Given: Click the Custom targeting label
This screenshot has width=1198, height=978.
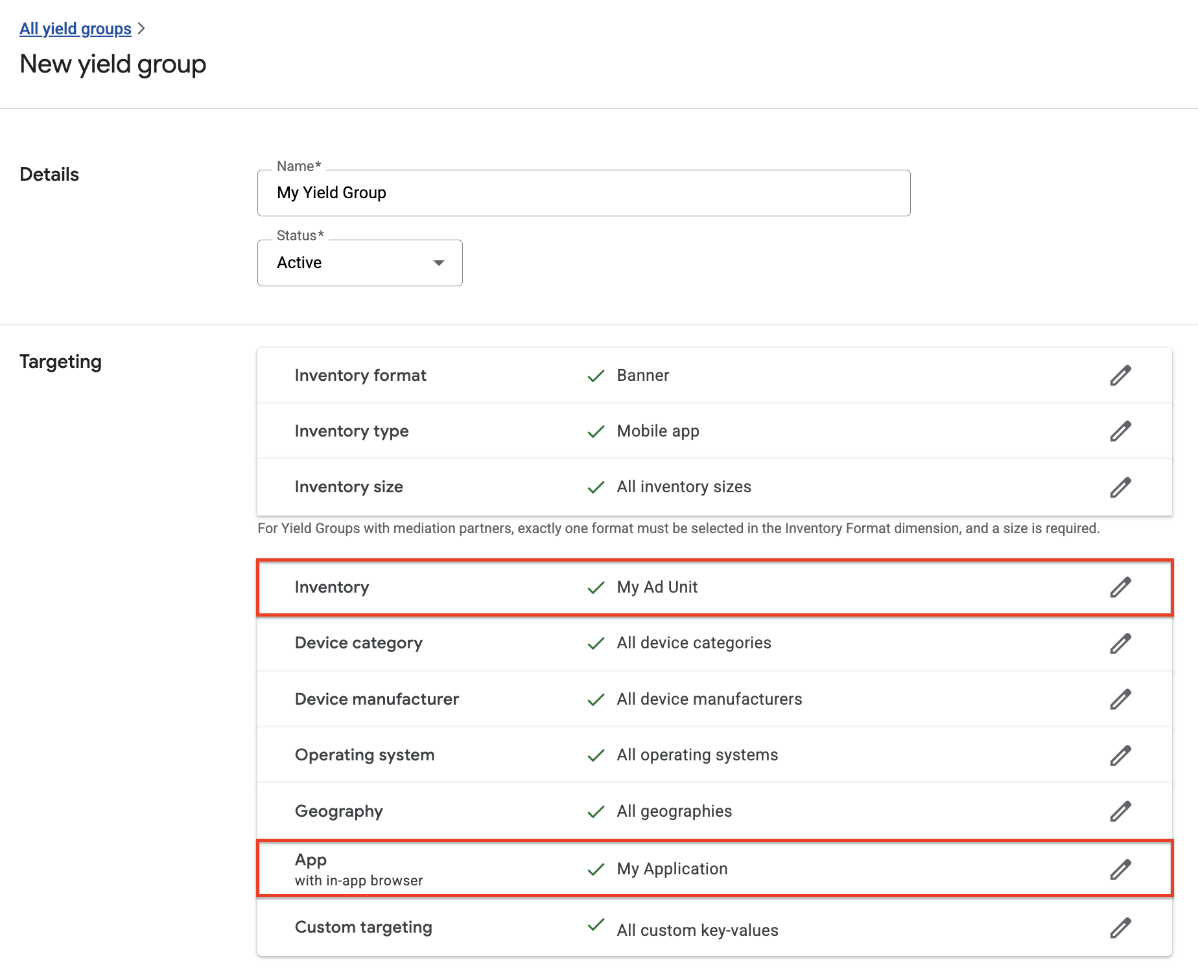Looking at the screenshot, I should (x=363, y=927).
